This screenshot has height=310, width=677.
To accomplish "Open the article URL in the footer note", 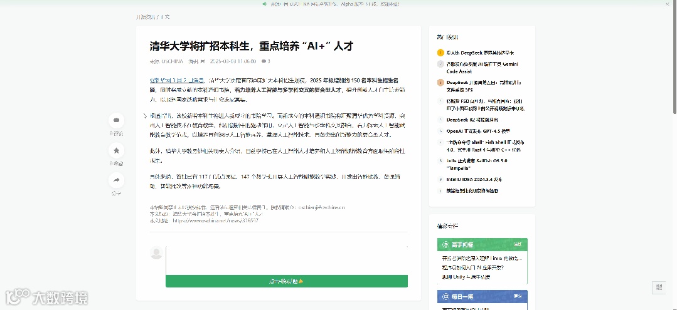I will click(215, 220).
